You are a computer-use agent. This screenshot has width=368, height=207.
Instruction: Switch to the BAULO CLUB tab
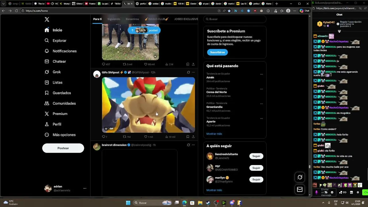156,19
